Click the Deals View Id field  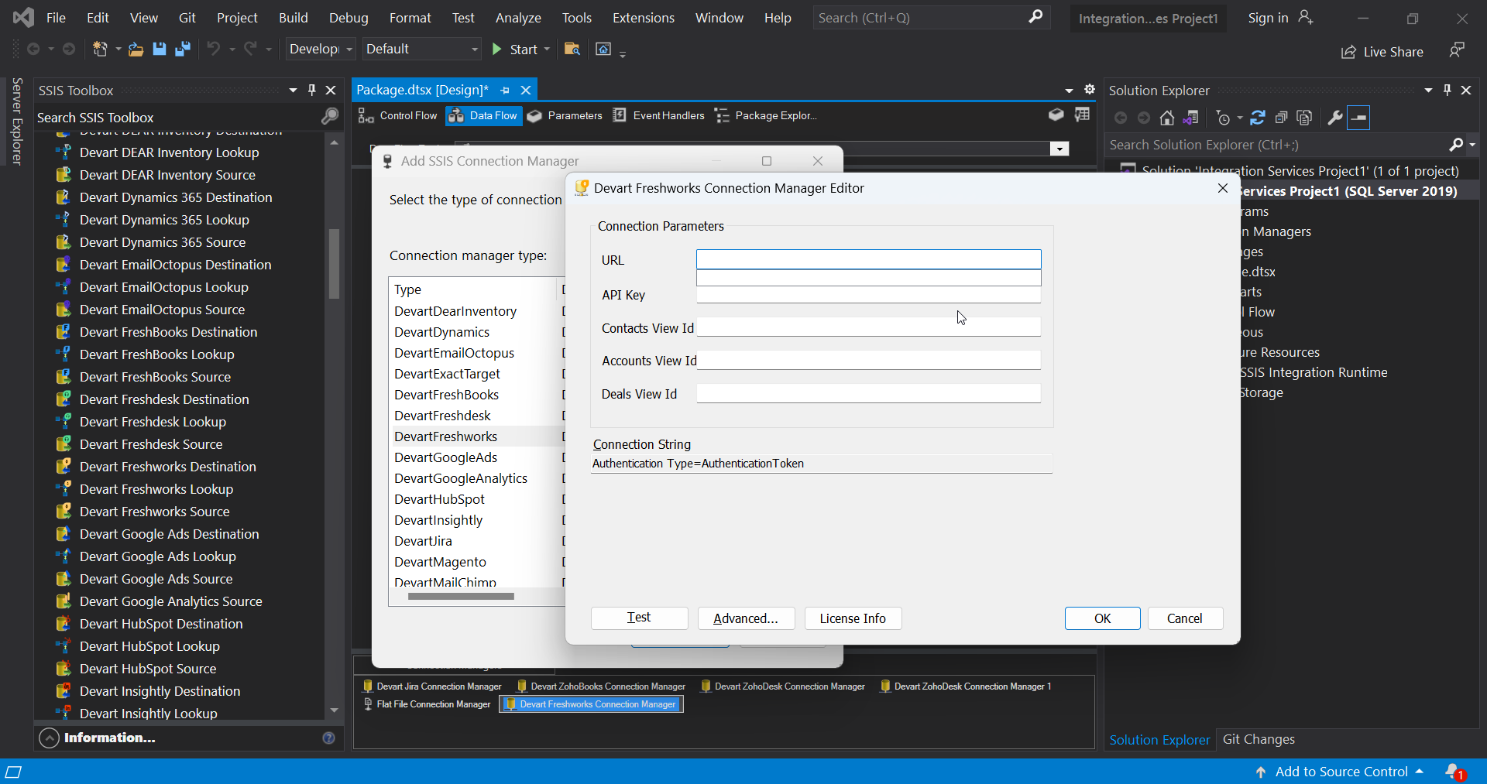(x=868, y=393)
